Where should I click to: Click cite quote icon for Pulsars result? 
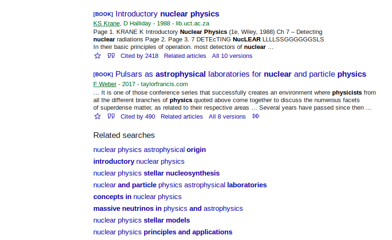pyautogui.click(x=111, y=117)
